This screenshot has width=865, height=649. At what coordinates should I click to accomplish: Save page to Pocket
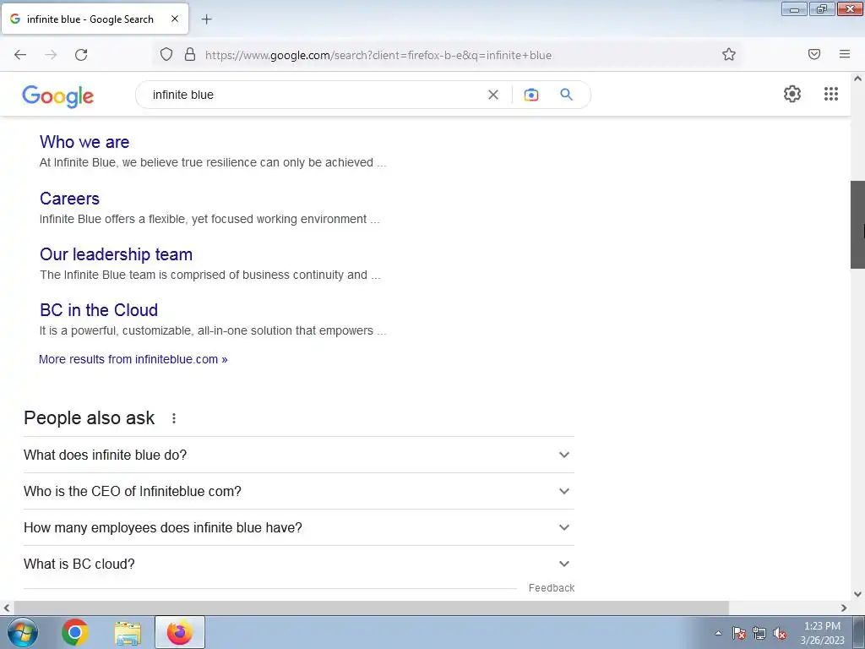(x=814, y=55)
